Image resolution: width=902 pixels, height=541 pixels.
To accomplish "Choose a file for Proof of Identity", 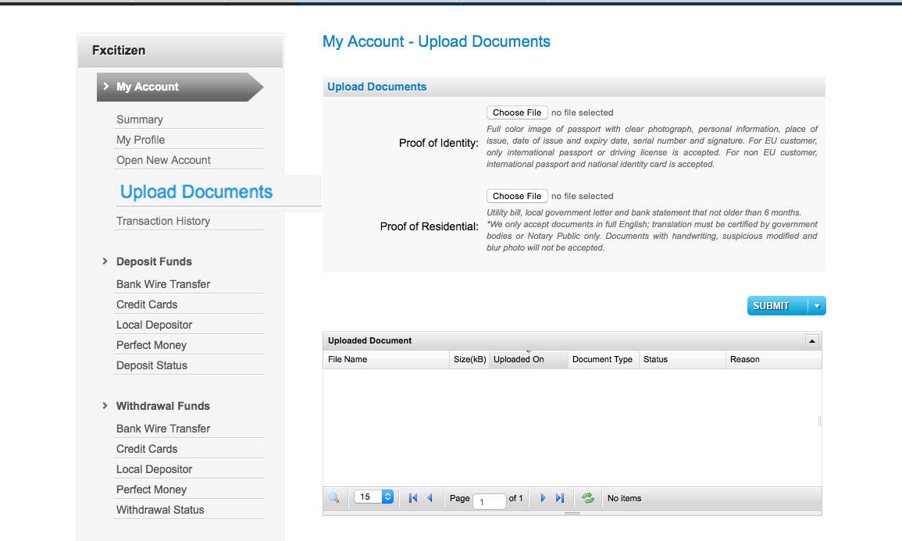I will coord(517,112).
